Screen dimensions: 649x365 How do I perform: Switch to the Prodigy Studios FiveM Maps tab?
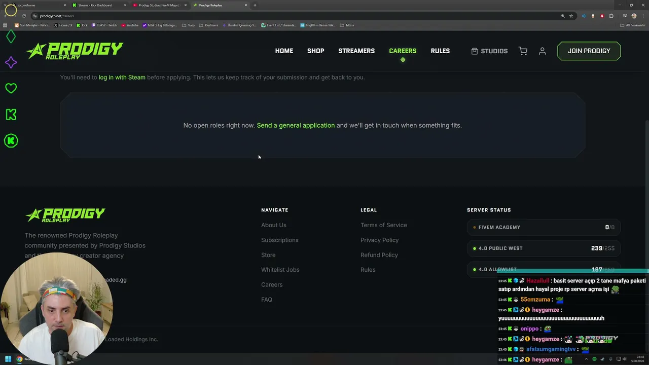coord(160,5)
